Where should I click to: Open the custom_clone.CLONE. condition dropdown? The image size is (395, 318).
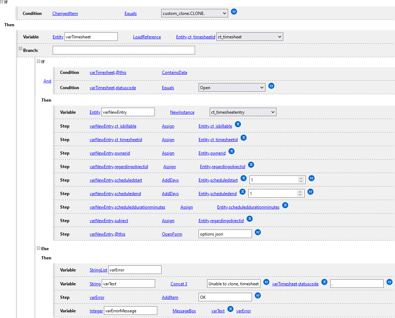pos(194,14)
